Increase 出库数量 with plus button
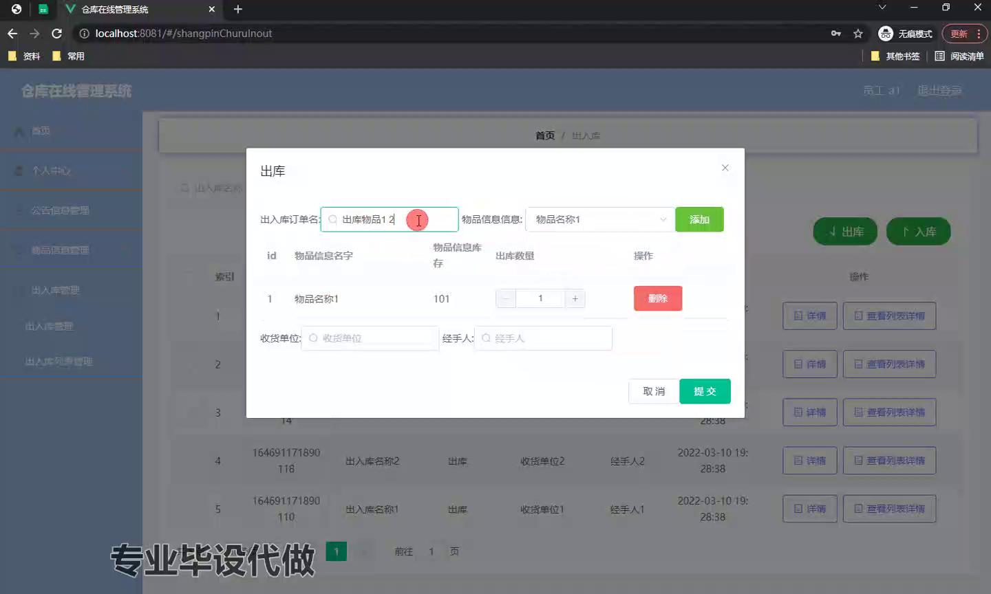 (575, 298)
